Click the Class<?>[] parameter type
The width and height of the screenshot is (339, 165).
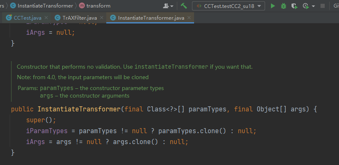tap(166, 109)
